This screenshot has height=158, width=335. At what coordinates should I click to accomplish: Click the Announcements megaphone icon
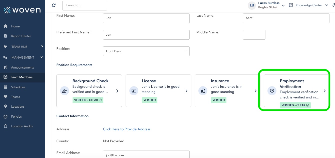[x=6, y=67]
